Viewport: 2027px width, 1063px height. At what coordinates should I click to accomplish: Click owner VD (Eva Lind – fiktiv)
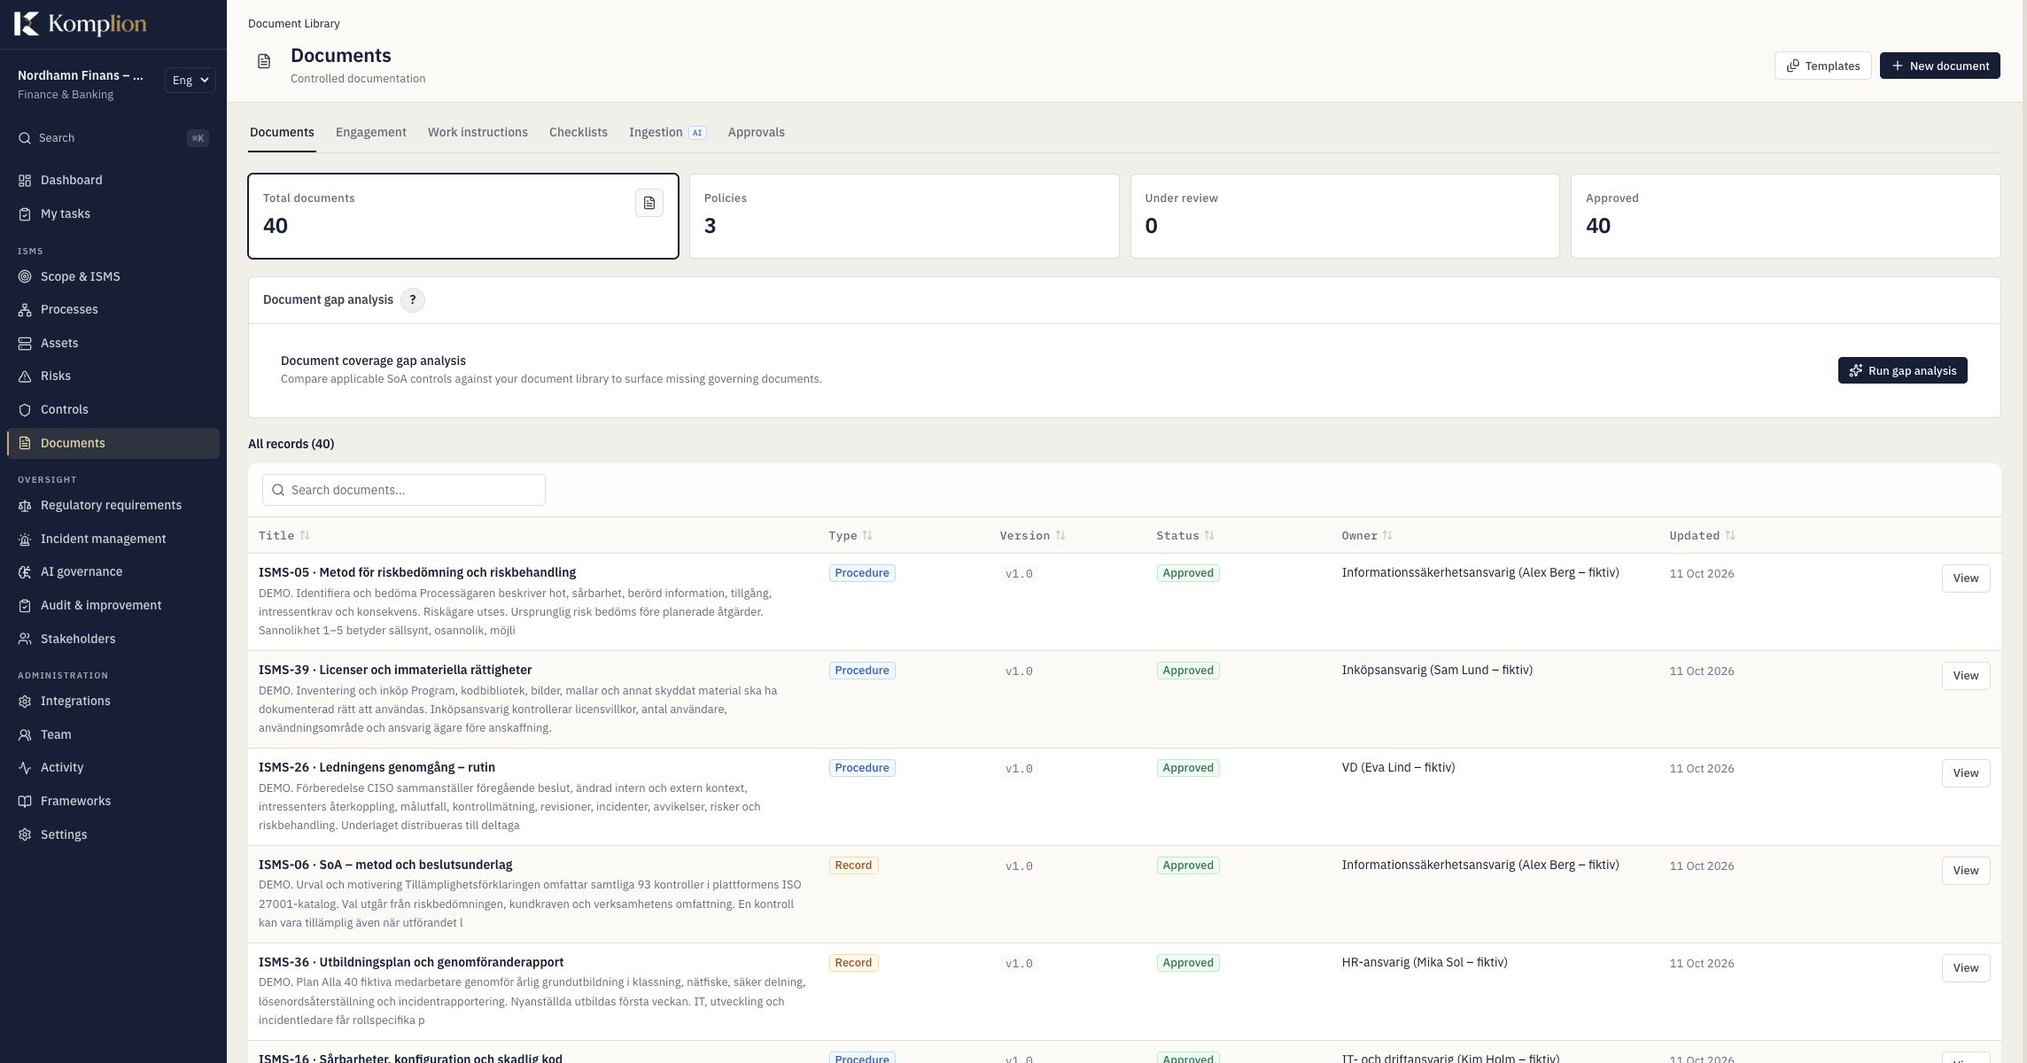[1398, 768]
